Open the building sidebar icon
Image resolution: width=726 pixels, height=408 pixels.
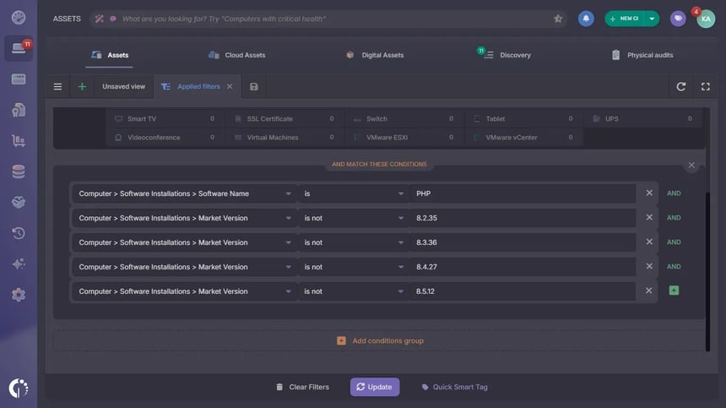[x=19, y=110]
